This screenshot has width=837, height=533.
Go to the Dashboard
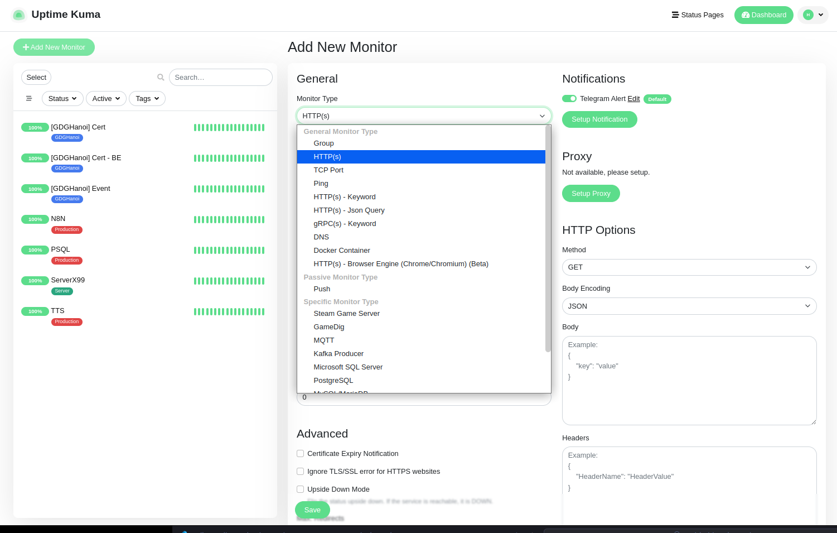click(x=763, y=15)
